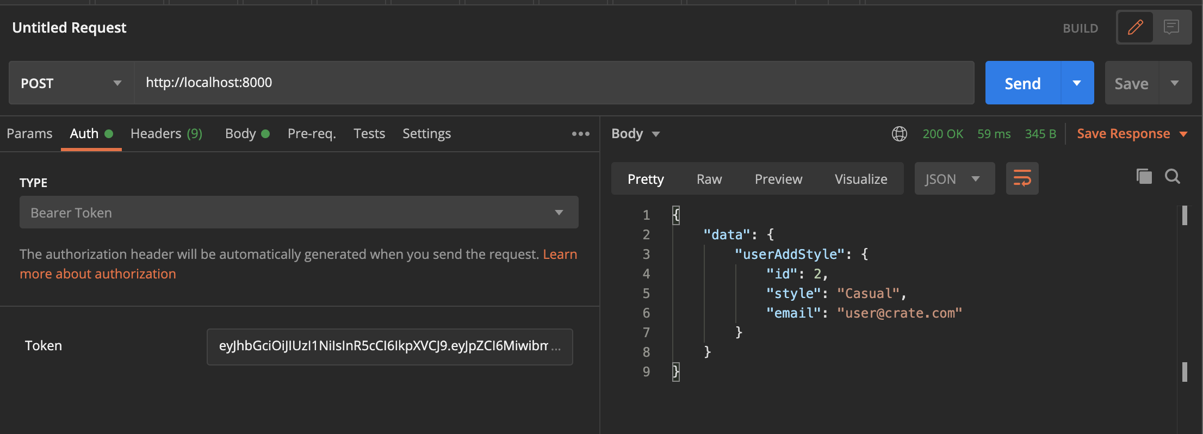Open the comments icon beside the pencil
Screen dimensions: 1203x434
[x=1171, y=27]
